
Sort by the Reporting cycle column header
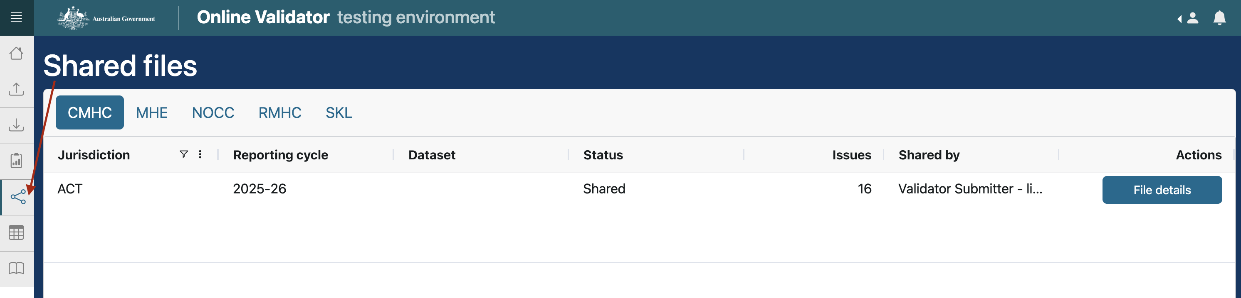[280, 155]
